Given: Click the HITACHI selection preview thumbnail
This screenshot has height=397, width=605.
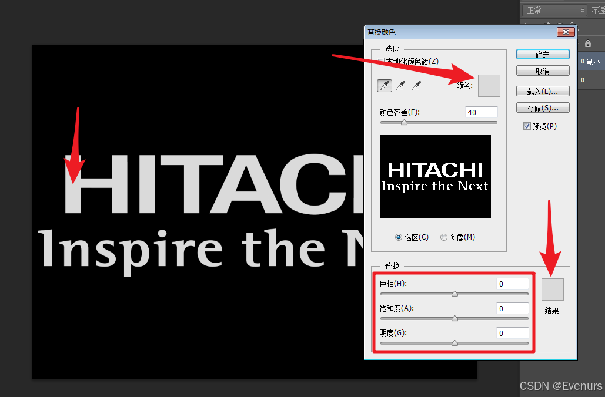Looking at the screenshot, I should click(x=435, y=177).
